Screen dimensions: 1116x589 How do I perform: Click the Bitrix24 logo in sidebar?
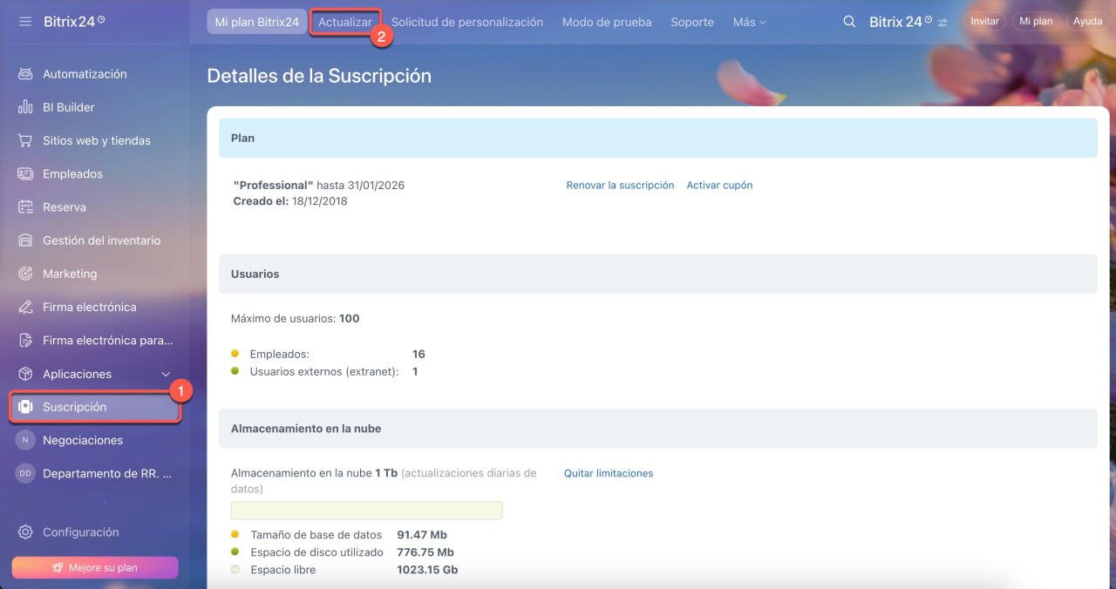pos(74,21)
